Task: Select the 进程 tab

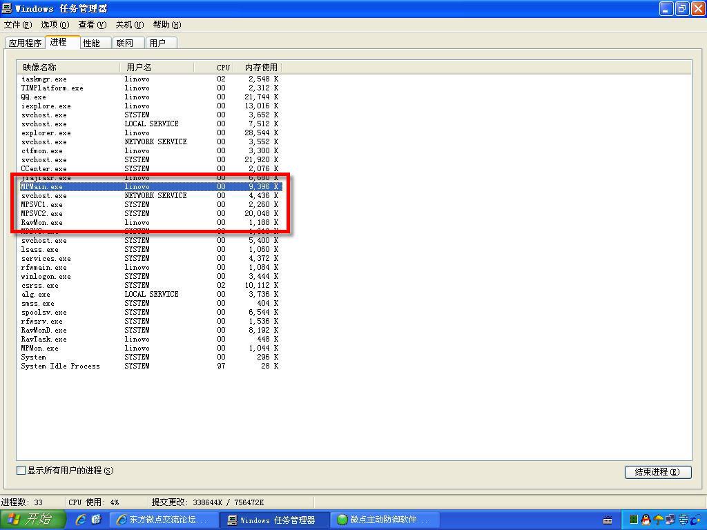Action: (x=62, y=42)
